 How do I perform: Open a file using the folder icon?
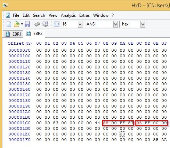(x=17, y=24)
